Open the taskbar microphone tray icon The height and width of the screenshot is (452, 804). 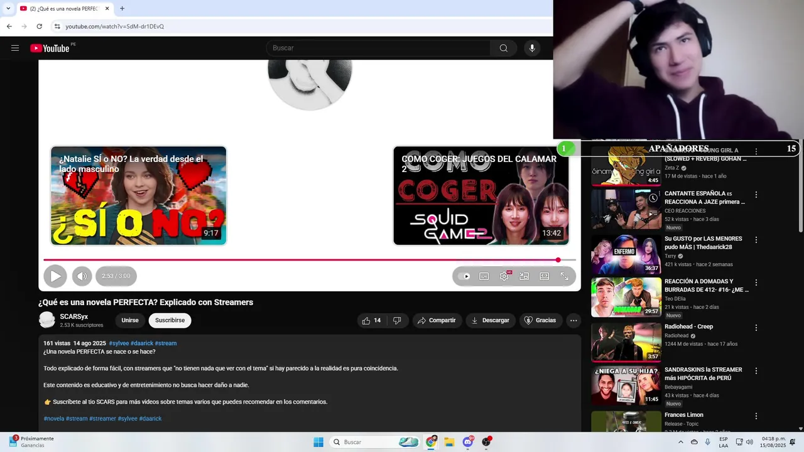tap(708, 442)
